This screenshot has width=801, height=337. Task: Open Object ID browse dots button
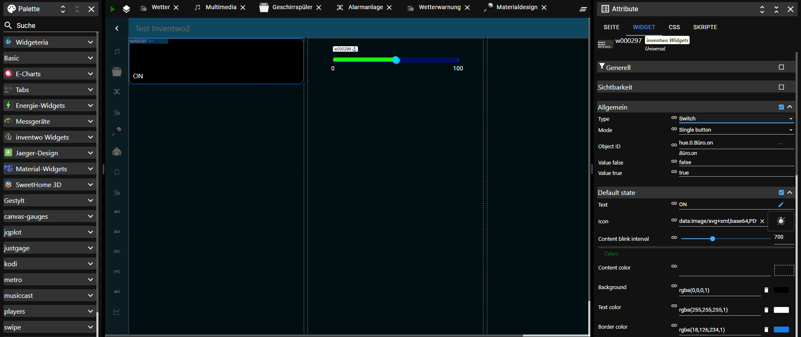(x=781, y=144)
